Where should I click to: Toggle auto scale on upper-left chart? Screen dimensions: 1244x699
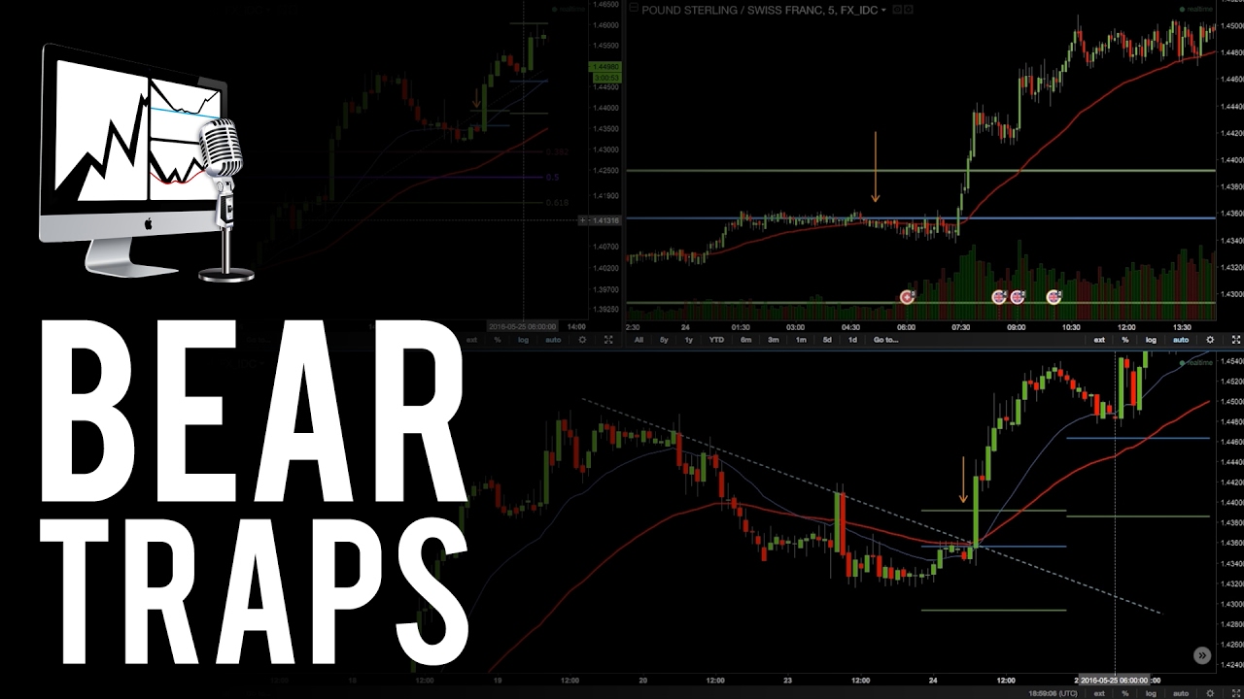553,340
